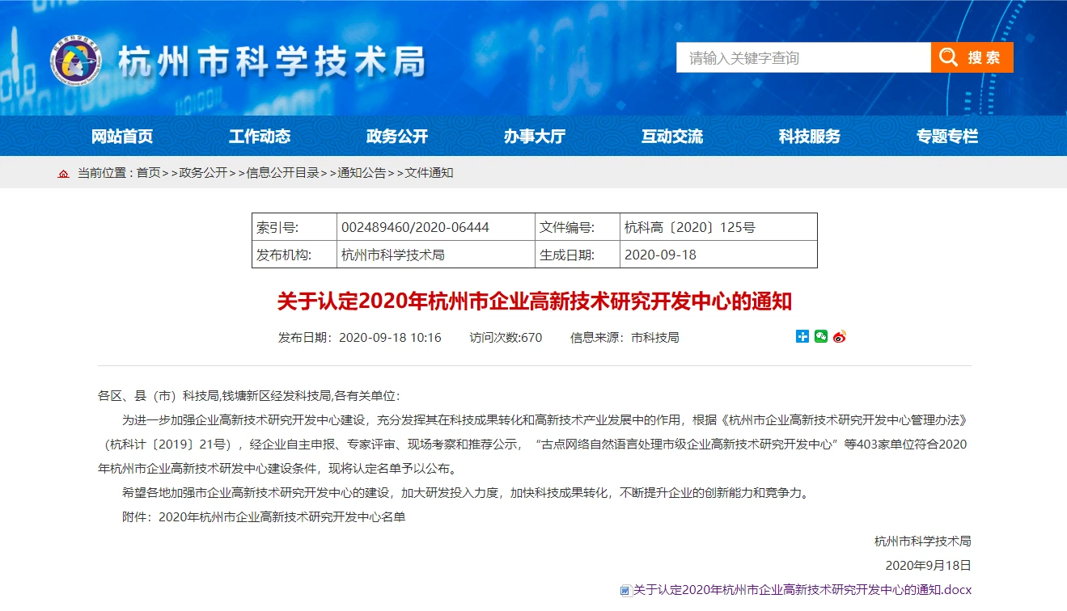Screen dimensions: 1067x611
Task: Select 政务公开 in the main navigation
Action: [397, 137]
